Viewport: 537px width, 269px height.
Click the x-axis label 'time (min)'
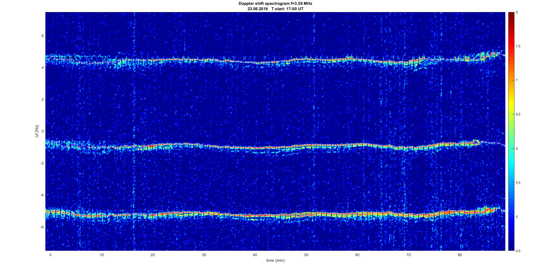pos(275,260)
